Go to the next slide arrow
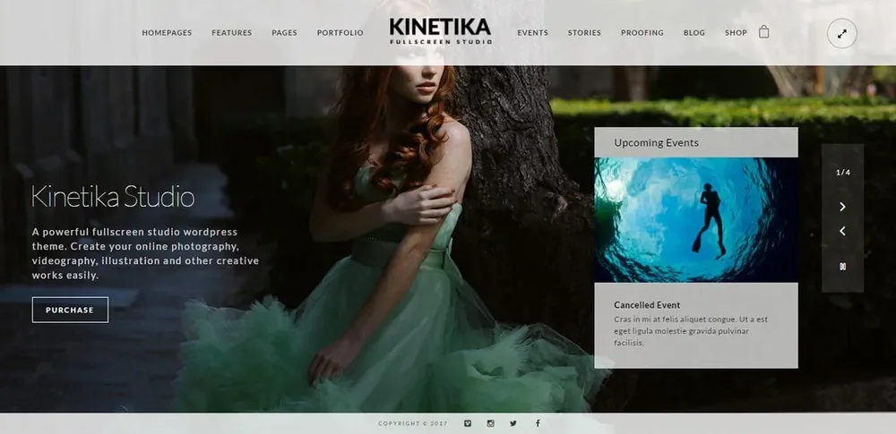Screen dimensions: 896x434 842,207
